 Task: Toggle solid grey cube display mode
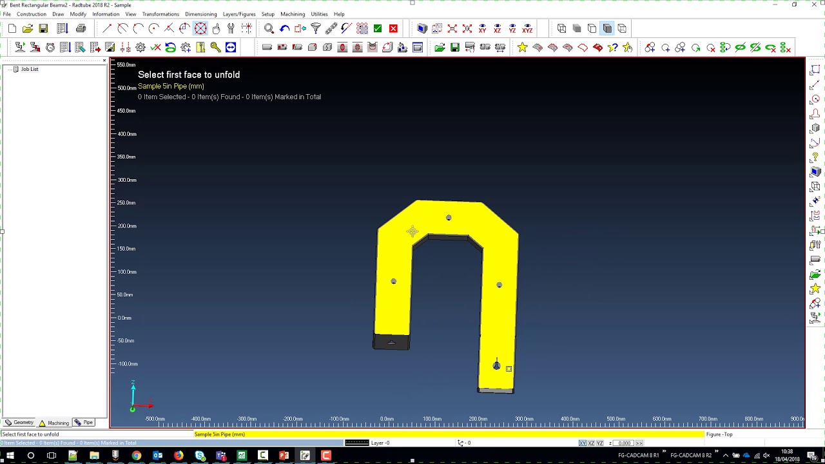tap(577, 28)
